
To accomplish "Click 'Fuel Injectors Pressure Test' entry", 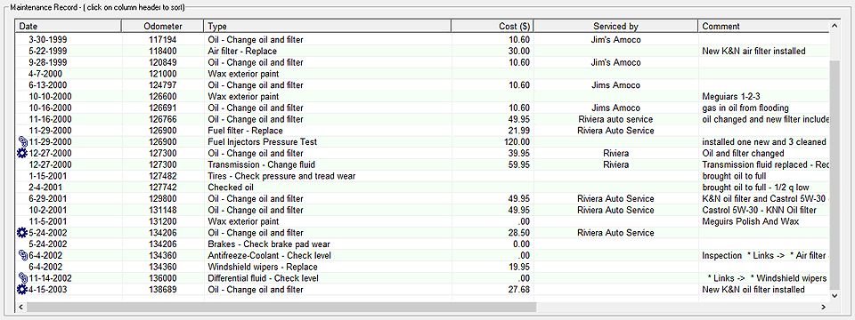I will coord(262,142).
